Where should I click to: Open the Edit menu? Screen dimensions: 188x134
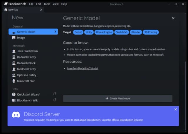point(38,4)
